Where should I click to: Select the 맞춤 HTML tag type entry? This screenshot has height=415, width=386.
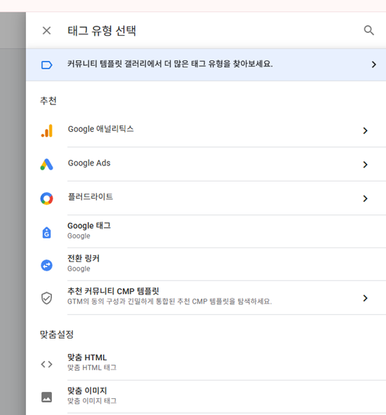(206, 364)
